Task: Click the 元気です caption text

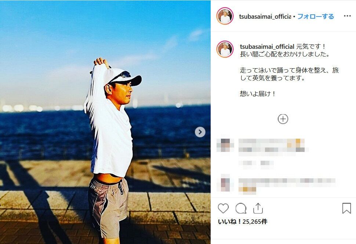Action: click(x=311, y=47)
